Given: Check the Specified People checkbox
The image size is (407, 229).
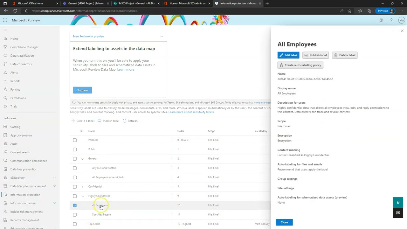Looking at the screenshot, I should coord(75,215).
